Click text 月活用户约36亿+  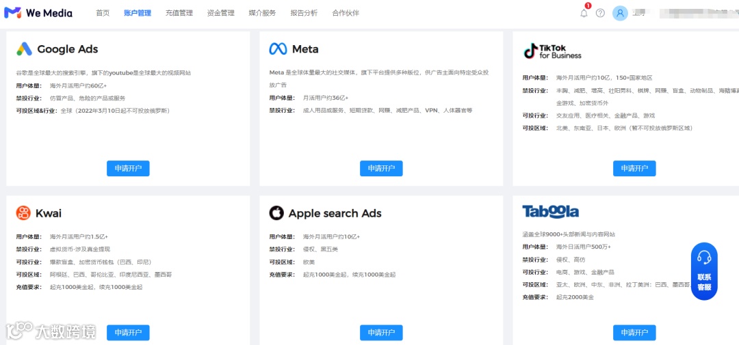point(326,98)
